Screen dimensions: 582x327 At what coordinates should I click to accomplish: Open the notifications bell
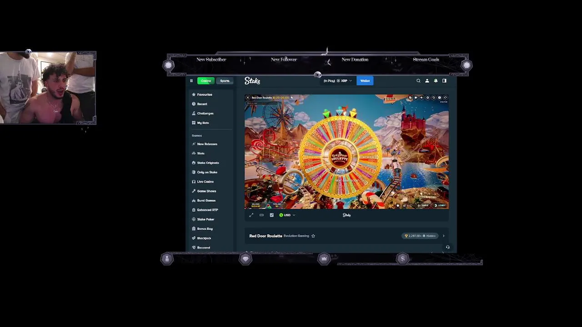[x=436, y=81]
